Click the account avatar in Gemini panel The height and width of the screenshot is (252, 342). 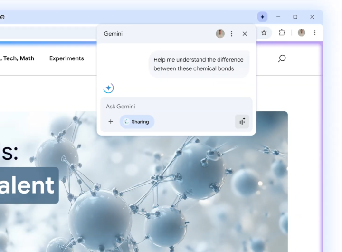click(220, 34)
